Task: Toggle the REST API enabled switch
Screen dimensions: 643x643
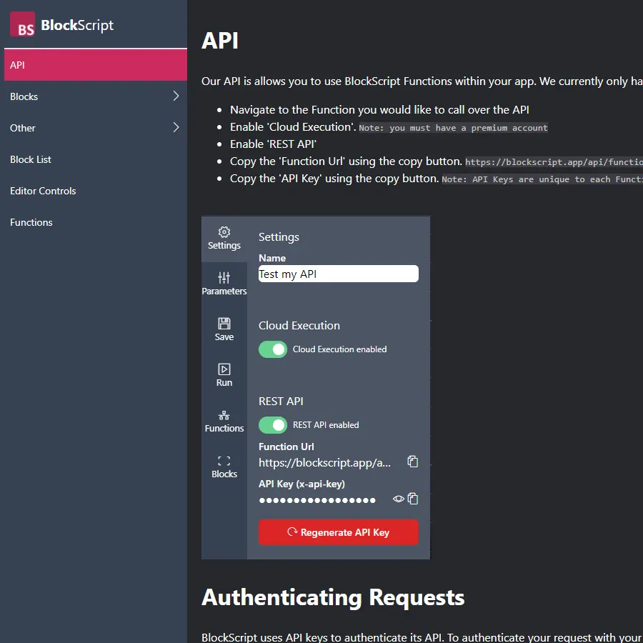Action: pos(273,425)
